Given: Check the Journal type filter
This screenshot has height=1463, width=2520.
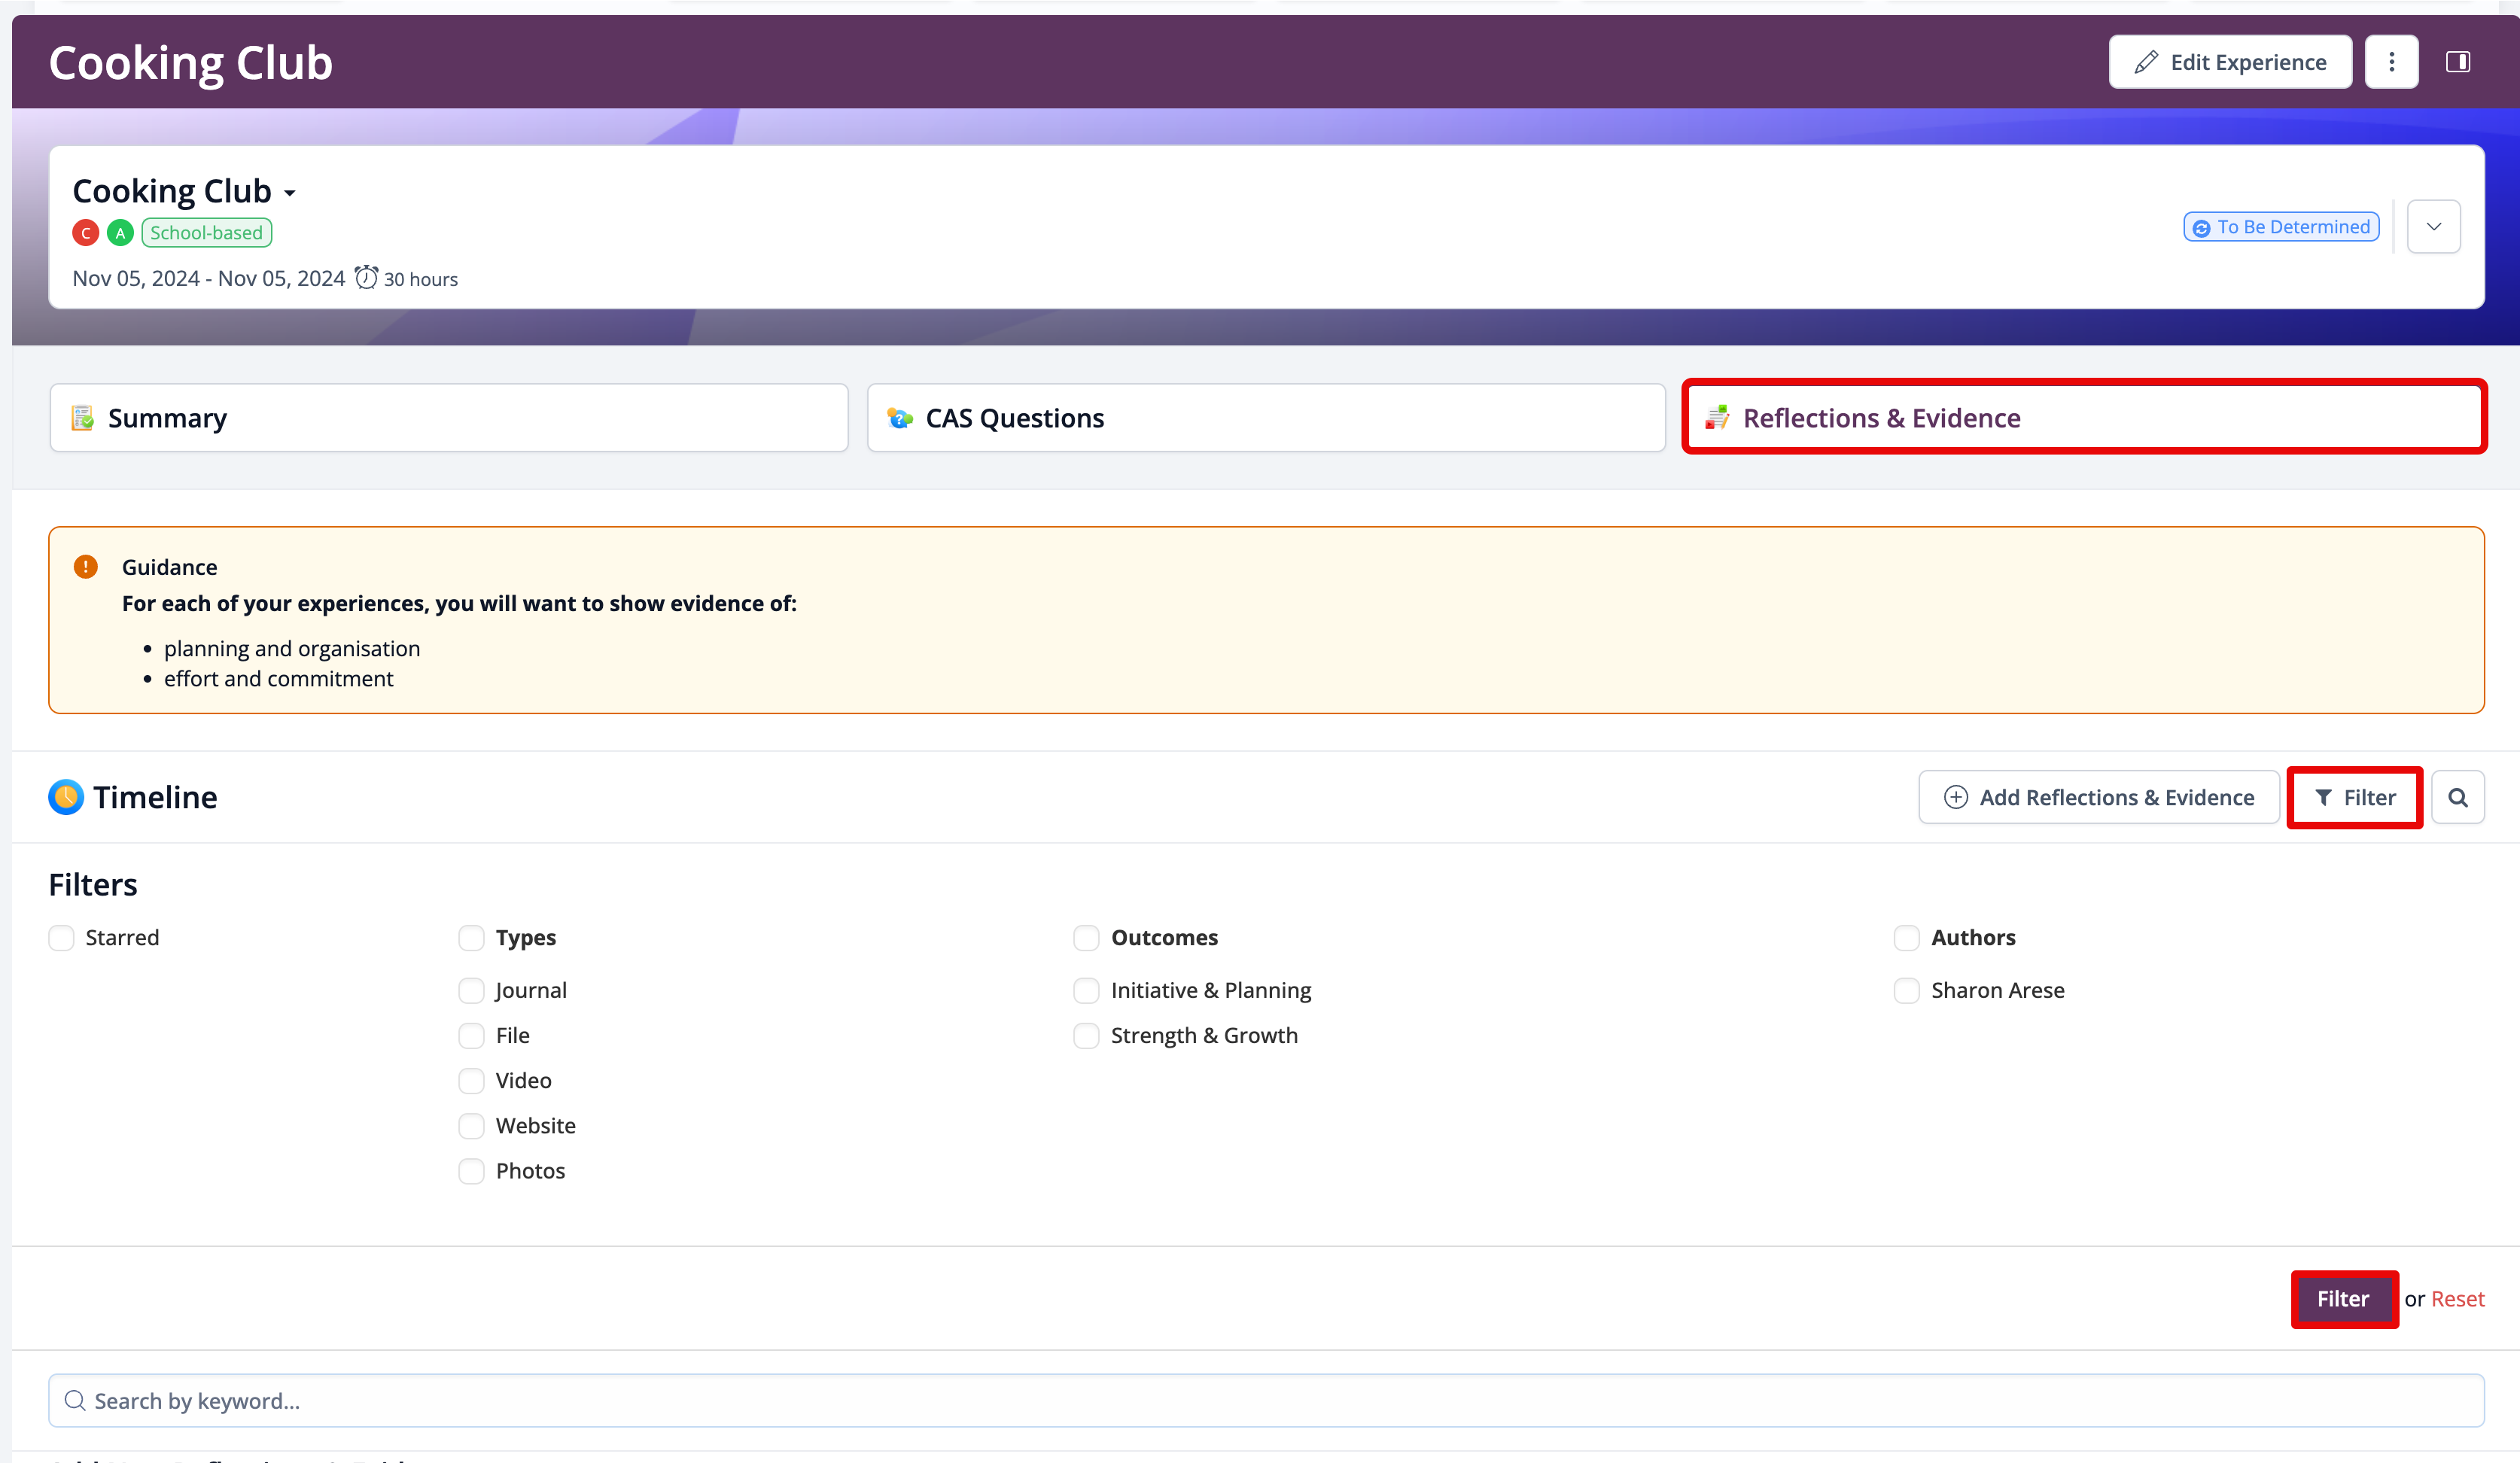Looking at the screenshot, I should tap(471, 990).
